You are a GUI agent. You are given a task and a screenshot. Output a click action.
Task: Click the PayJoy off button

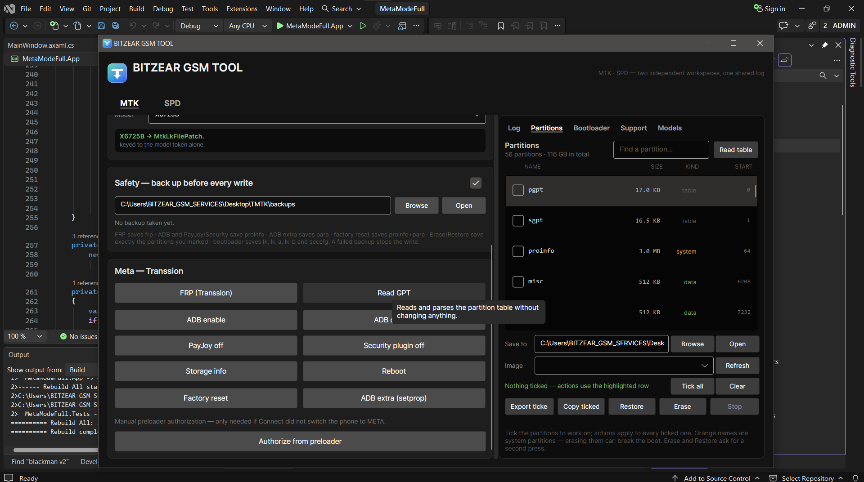click(x=206, y=346)
